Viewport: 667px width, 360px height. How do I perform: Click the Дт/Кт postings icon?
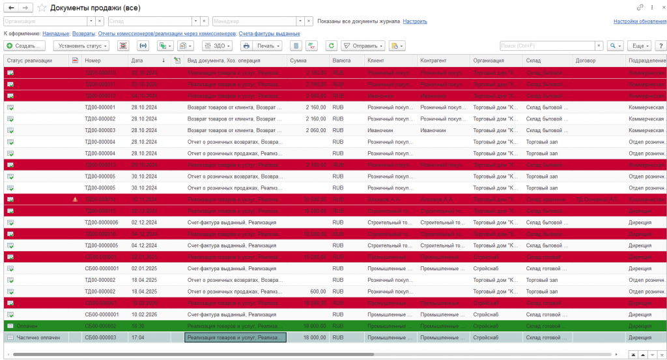(x=313, y=46)
